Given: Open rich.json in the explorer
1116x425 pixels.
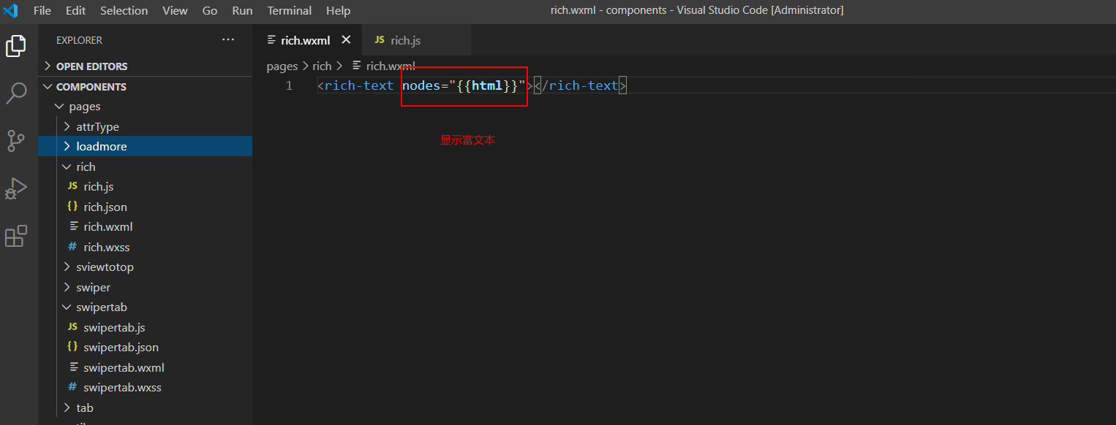Looking at the screenshot, I should pyautogui.click(x=145, y=207).
